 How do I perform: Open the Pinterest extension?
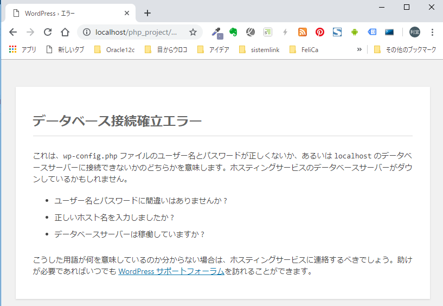click(x=320, y=32)
